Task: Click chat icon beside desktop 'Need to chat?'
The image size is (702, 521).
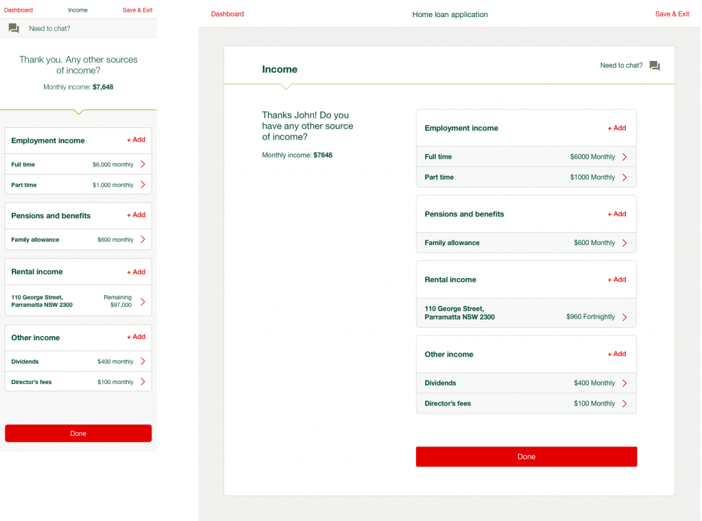Action: [x=655, y=66]
